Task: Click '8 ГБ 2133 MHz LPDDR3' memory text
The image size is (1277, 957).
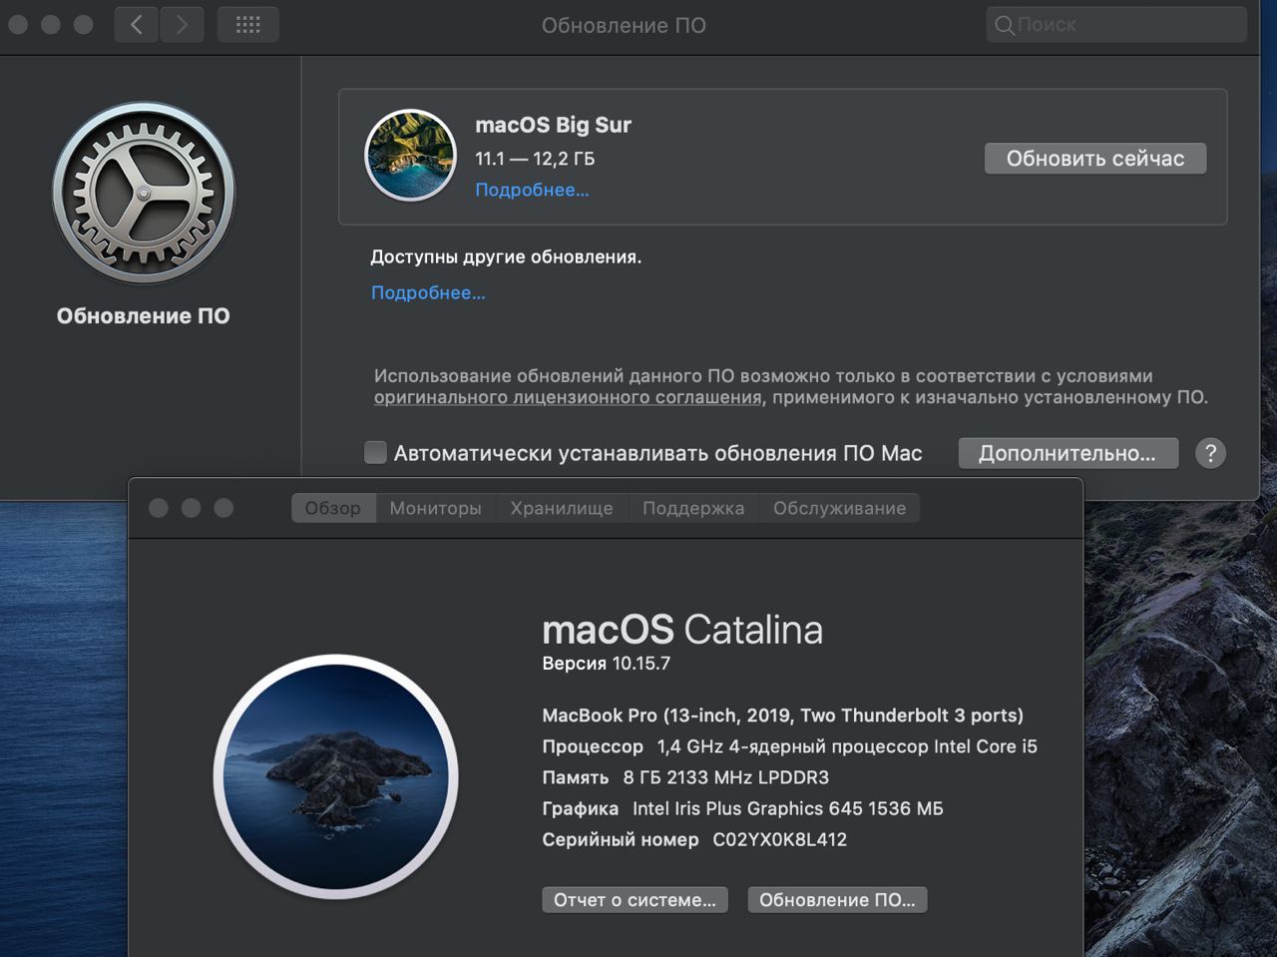Action: [725, 777]
